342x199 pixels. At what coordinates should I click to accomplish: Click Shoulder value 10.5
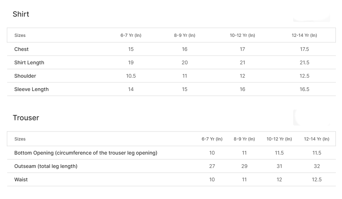click(x=131, y=76)
